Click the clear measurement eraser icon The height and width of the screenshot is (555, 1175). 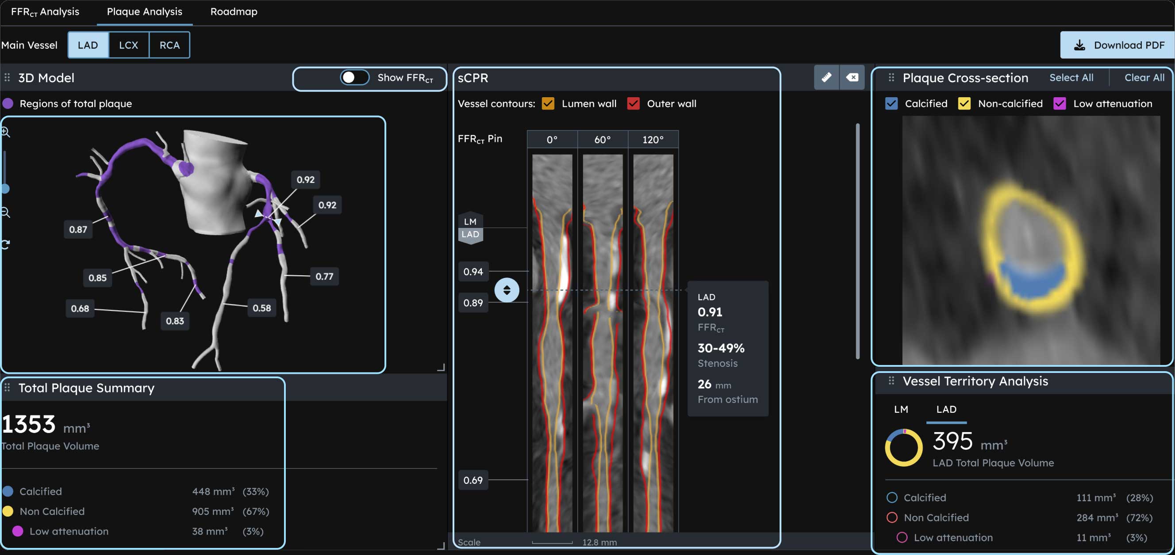[x=852, y=77]
